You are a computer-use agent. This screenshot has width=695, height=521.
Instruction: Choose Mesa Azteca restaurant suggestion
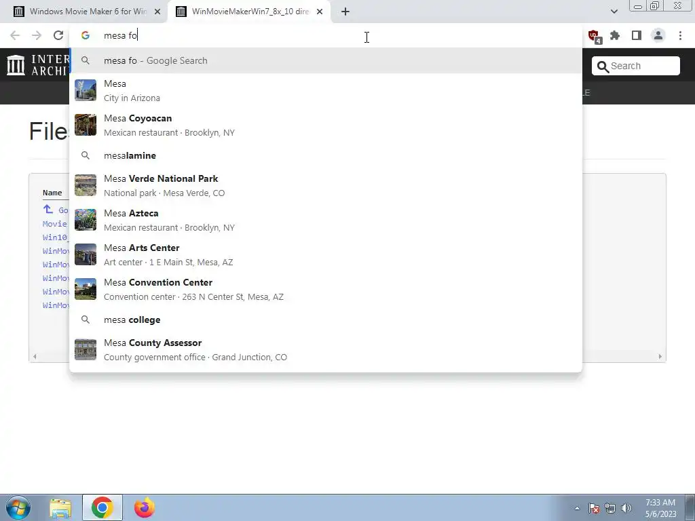click(326, 220)
